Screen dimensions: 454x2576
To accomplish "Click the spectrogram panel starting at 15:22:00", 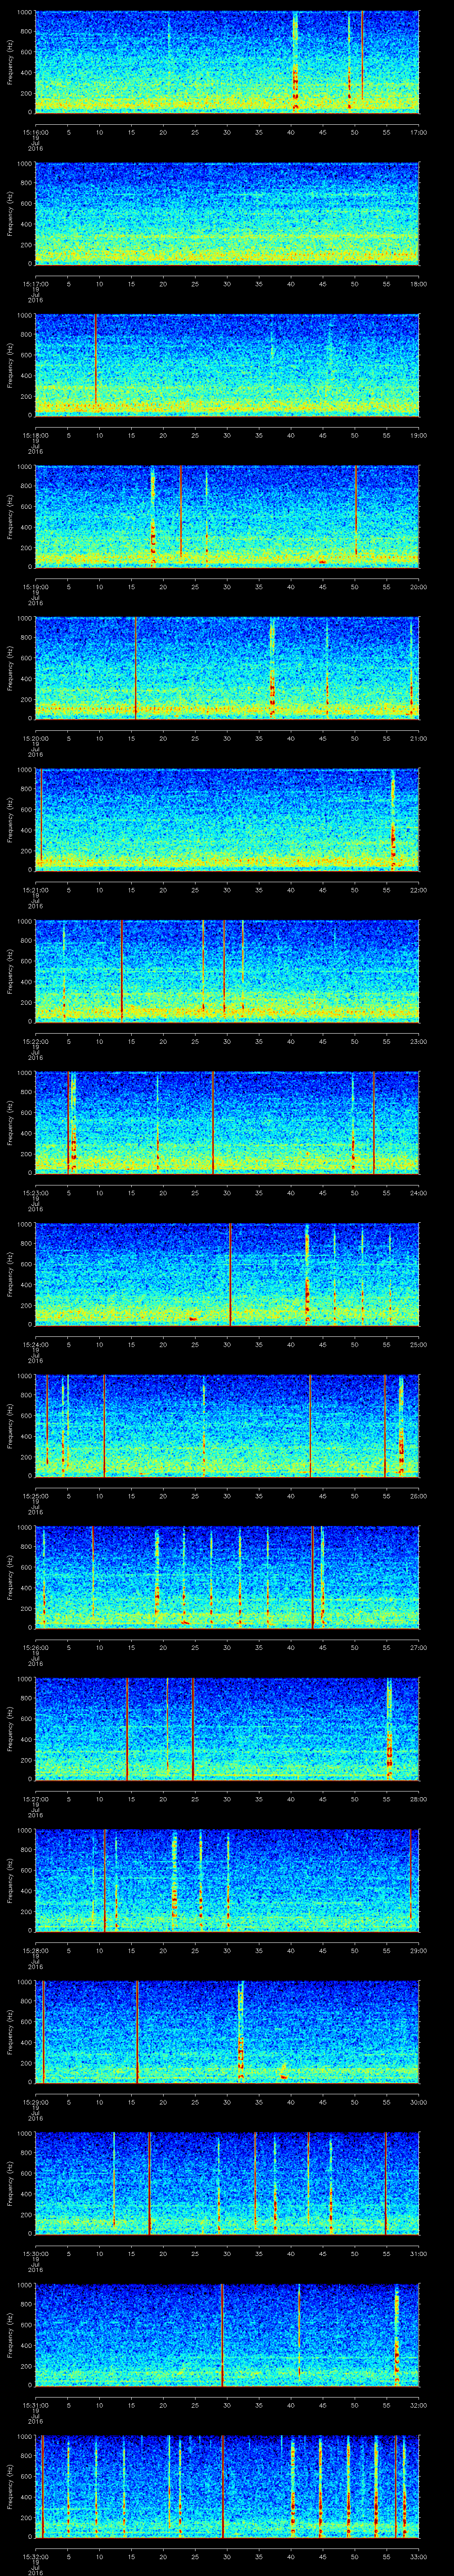I will point(227,971).
